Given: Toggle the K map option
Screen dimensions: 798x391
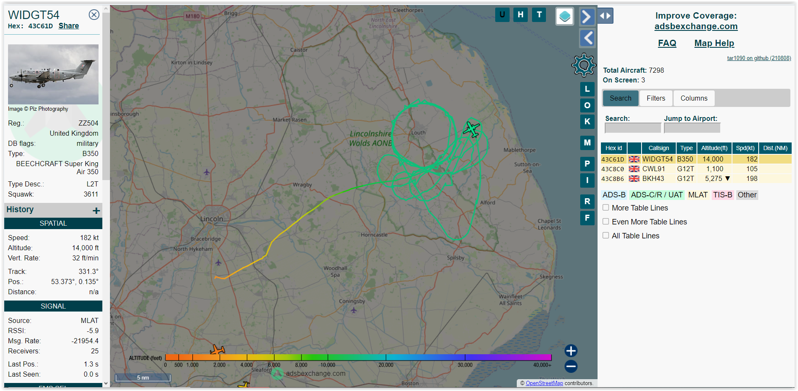Looking at the screenshot, I should [587, 121].
